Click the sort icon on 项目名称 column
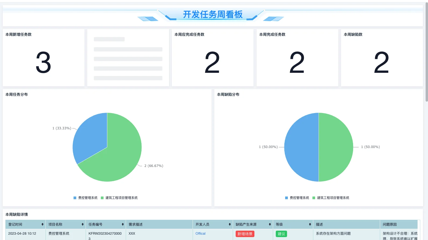The height and width of the screenshot is (240, 428). 82,224
